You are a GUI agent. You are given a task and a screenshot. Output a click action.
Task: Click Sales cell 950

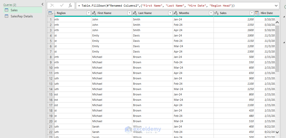pyautogui.click(x=234, y=100)
